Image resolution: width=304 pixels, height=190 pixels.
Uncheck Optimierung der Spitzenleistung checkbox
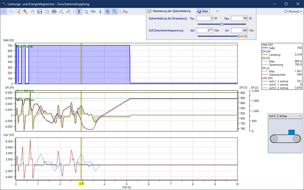(x=150, y=11)
